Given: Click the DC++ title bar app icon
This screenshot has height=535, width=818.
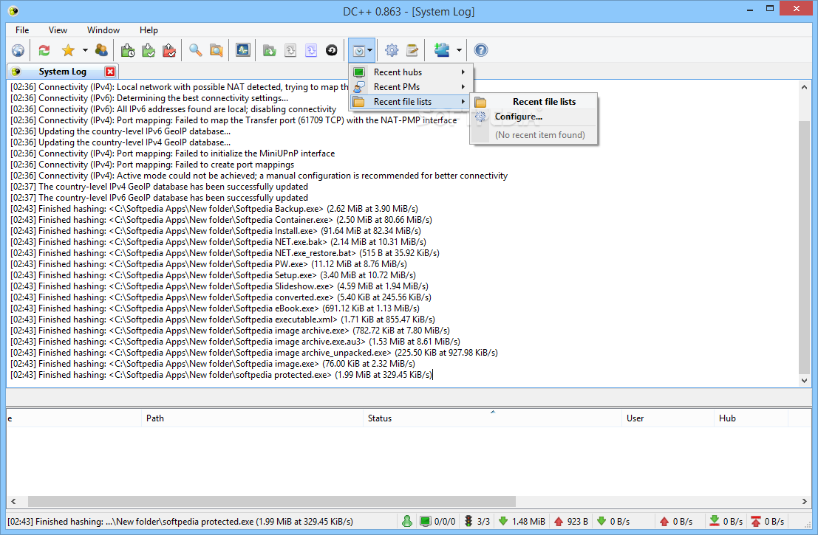Looking at the screenshot, I should pyautogui.click(x=13, y=11).
